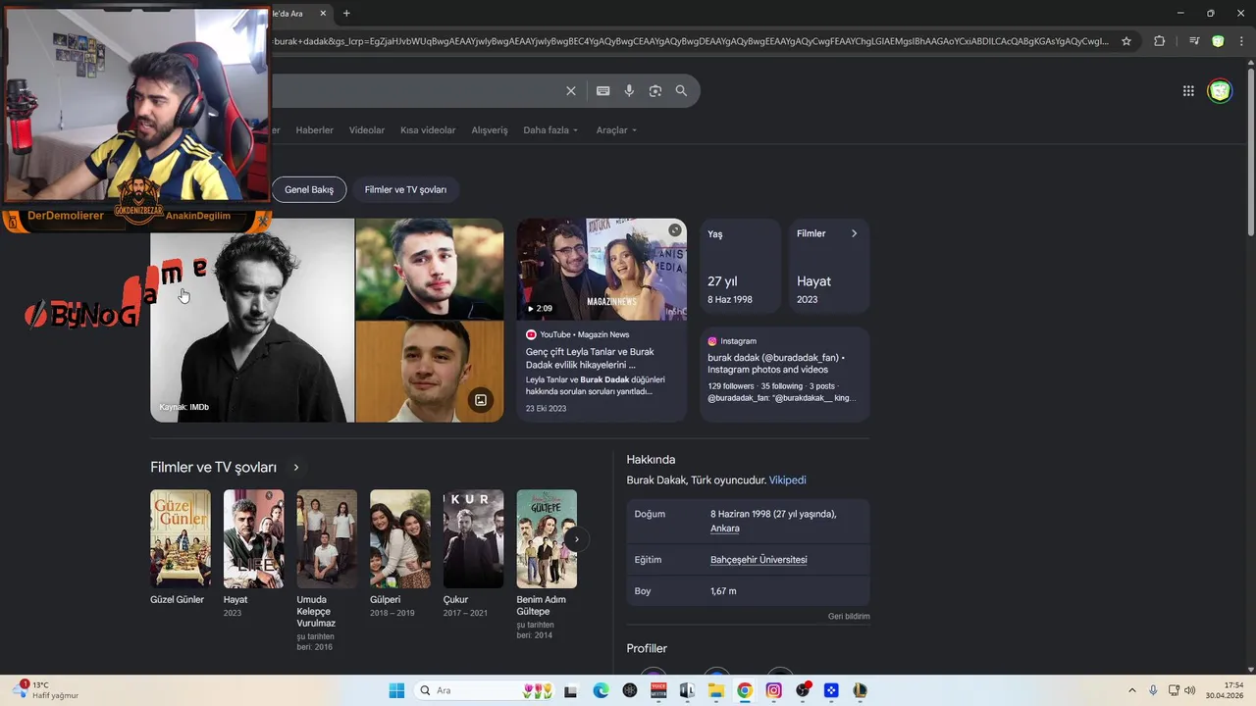Switch to Haberler search tab
The image size is (1256, 706).
click(x=315, y=130)
